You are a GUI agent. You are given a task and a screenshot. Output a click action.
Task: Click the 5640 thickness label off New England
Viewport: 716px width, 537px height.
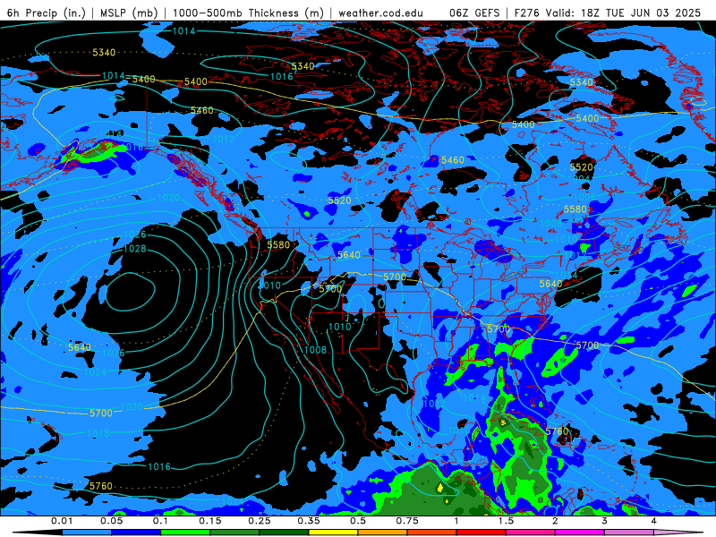coord(550,284)
